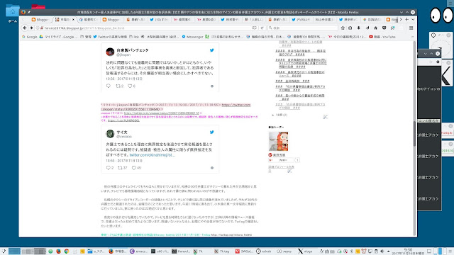Switch to the emacs taskbar entry

coord(139,251)
